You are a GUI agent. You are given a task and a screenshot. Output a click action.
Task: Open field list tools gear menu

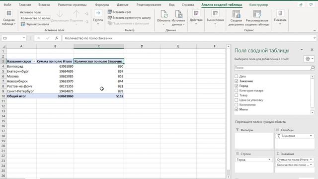click(309, 59)
